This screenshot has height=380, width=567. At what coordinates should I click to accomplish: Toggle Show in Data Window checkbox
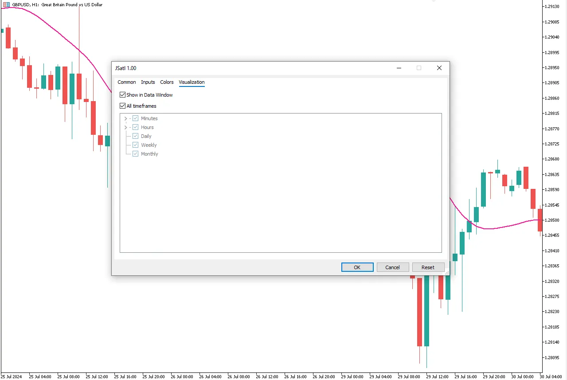123,95
